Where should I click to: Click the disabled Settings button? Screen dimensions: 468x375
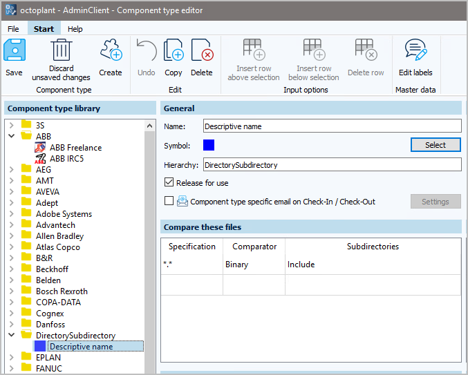436,202
